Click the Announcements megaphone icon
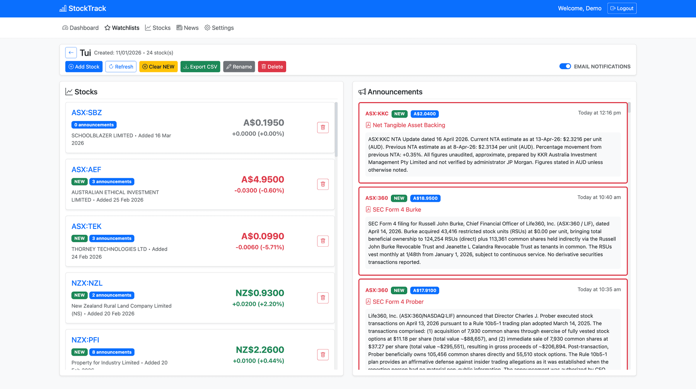 (362, 92)
